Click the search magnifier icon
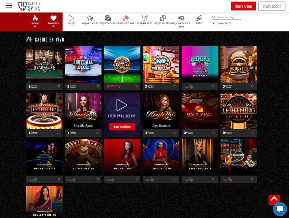The image size is (289, 218). click(x=214, y=17)
